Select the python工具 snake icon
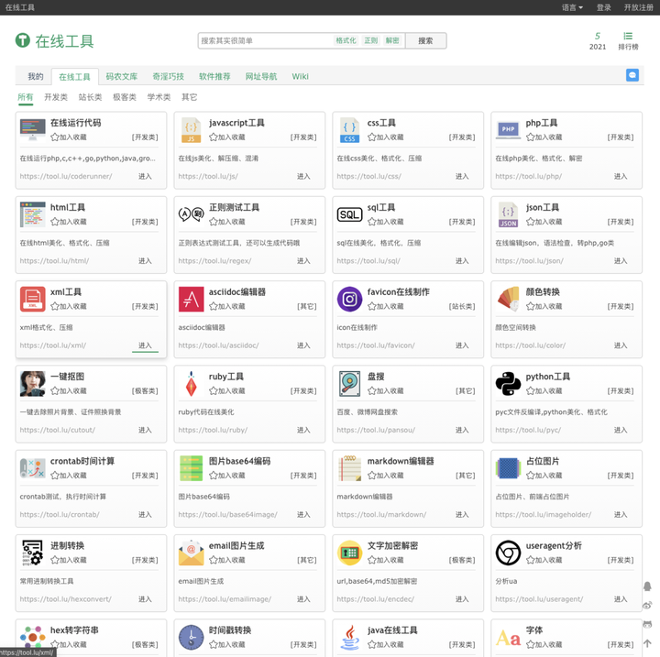Viewport: 660px width, 657px height. tap(508, 383)
